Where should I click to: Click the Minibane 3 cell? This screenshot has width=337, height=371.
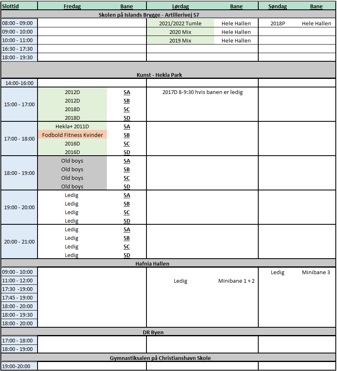coord(316,273)
